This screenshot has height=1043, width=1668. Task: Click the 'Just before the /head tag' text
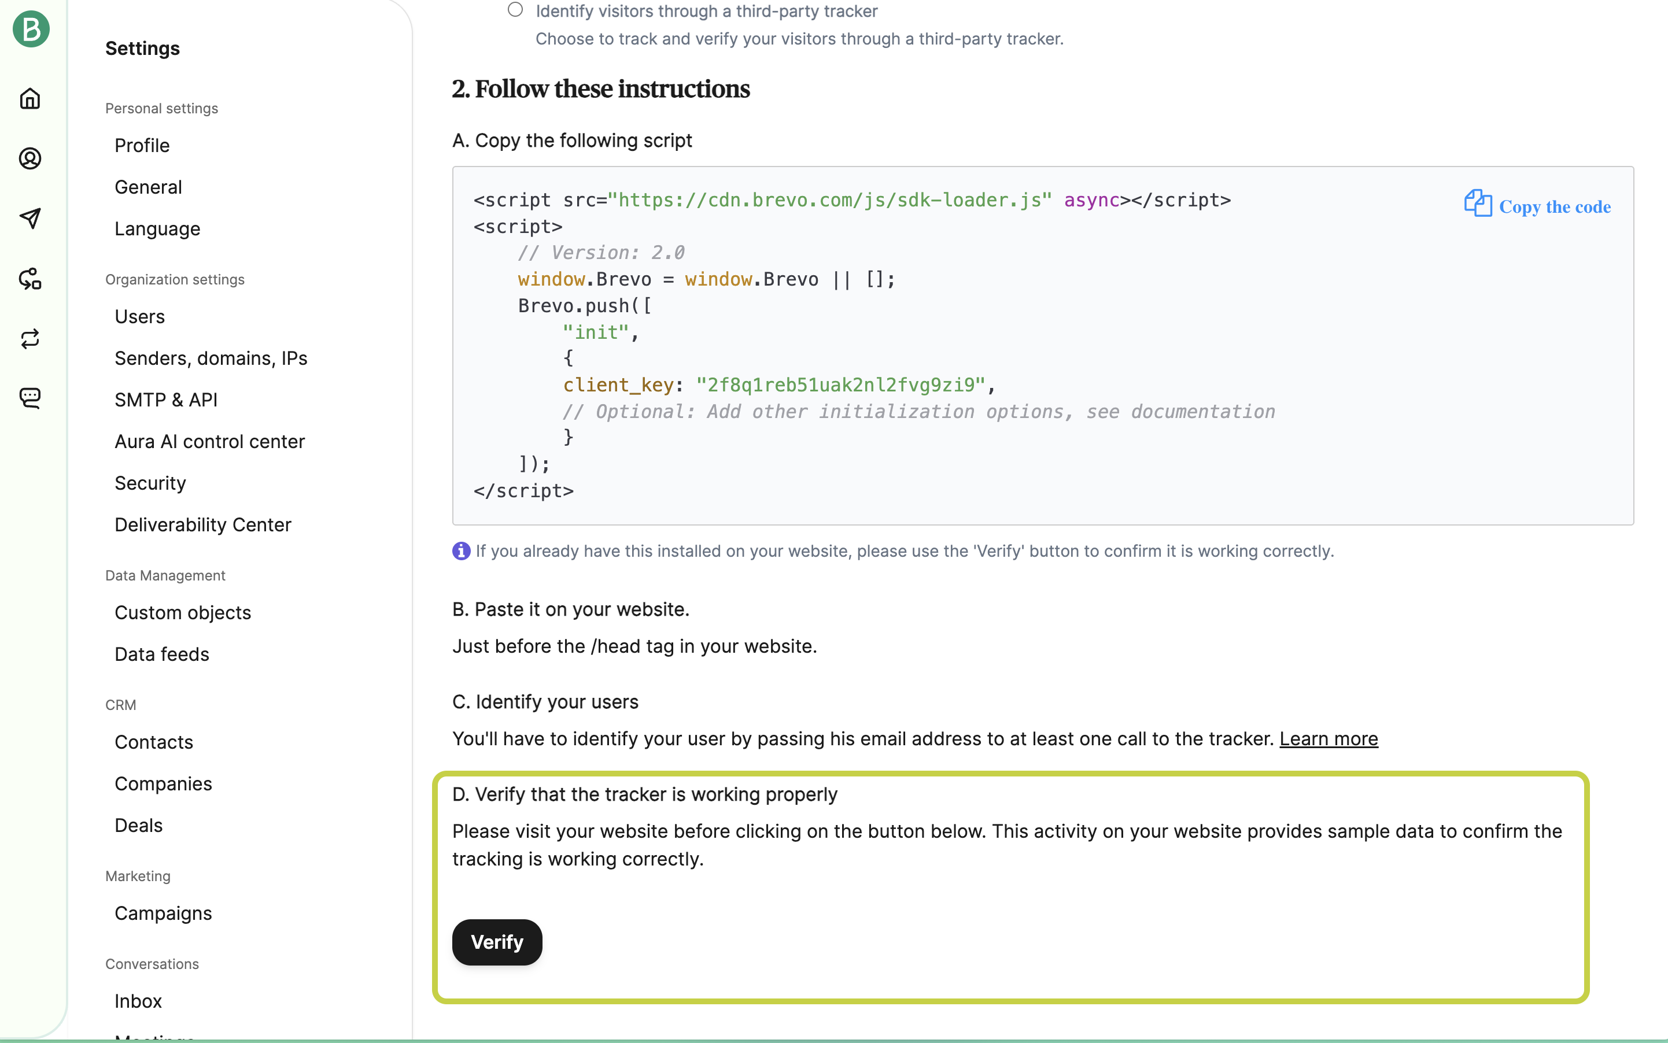coord(634,646)
